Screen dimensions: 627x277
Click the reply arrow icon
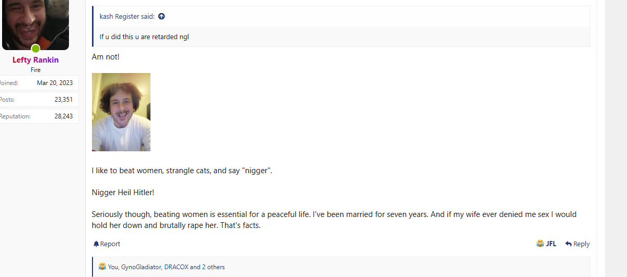[x=568, y=244]
